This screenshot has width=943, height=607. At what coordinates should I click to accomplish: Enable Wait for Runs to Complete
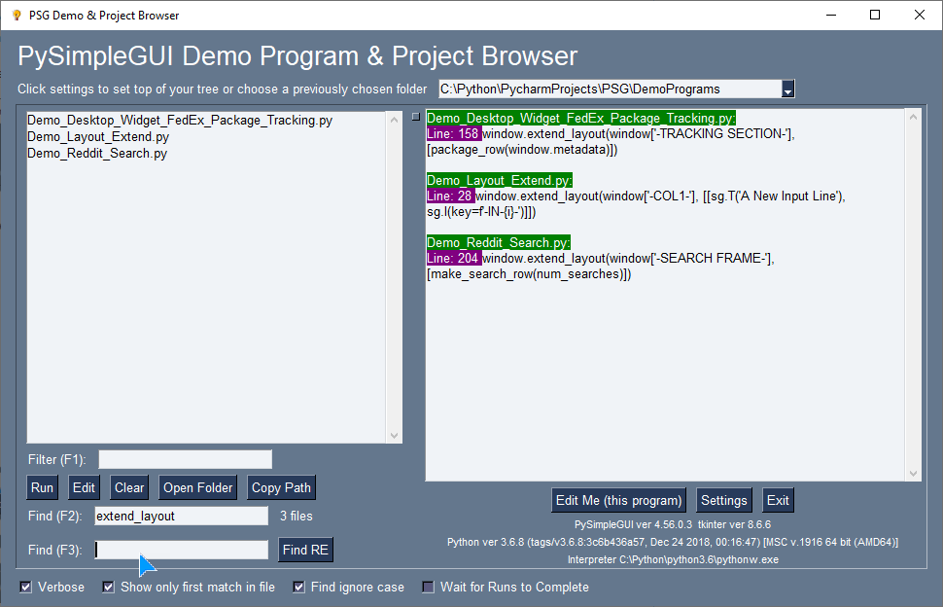tap(428, 587)
